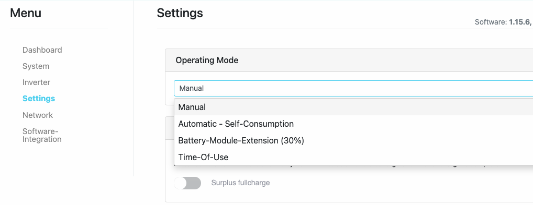Choose Manual from the dropdown list

tap(353, 107)
